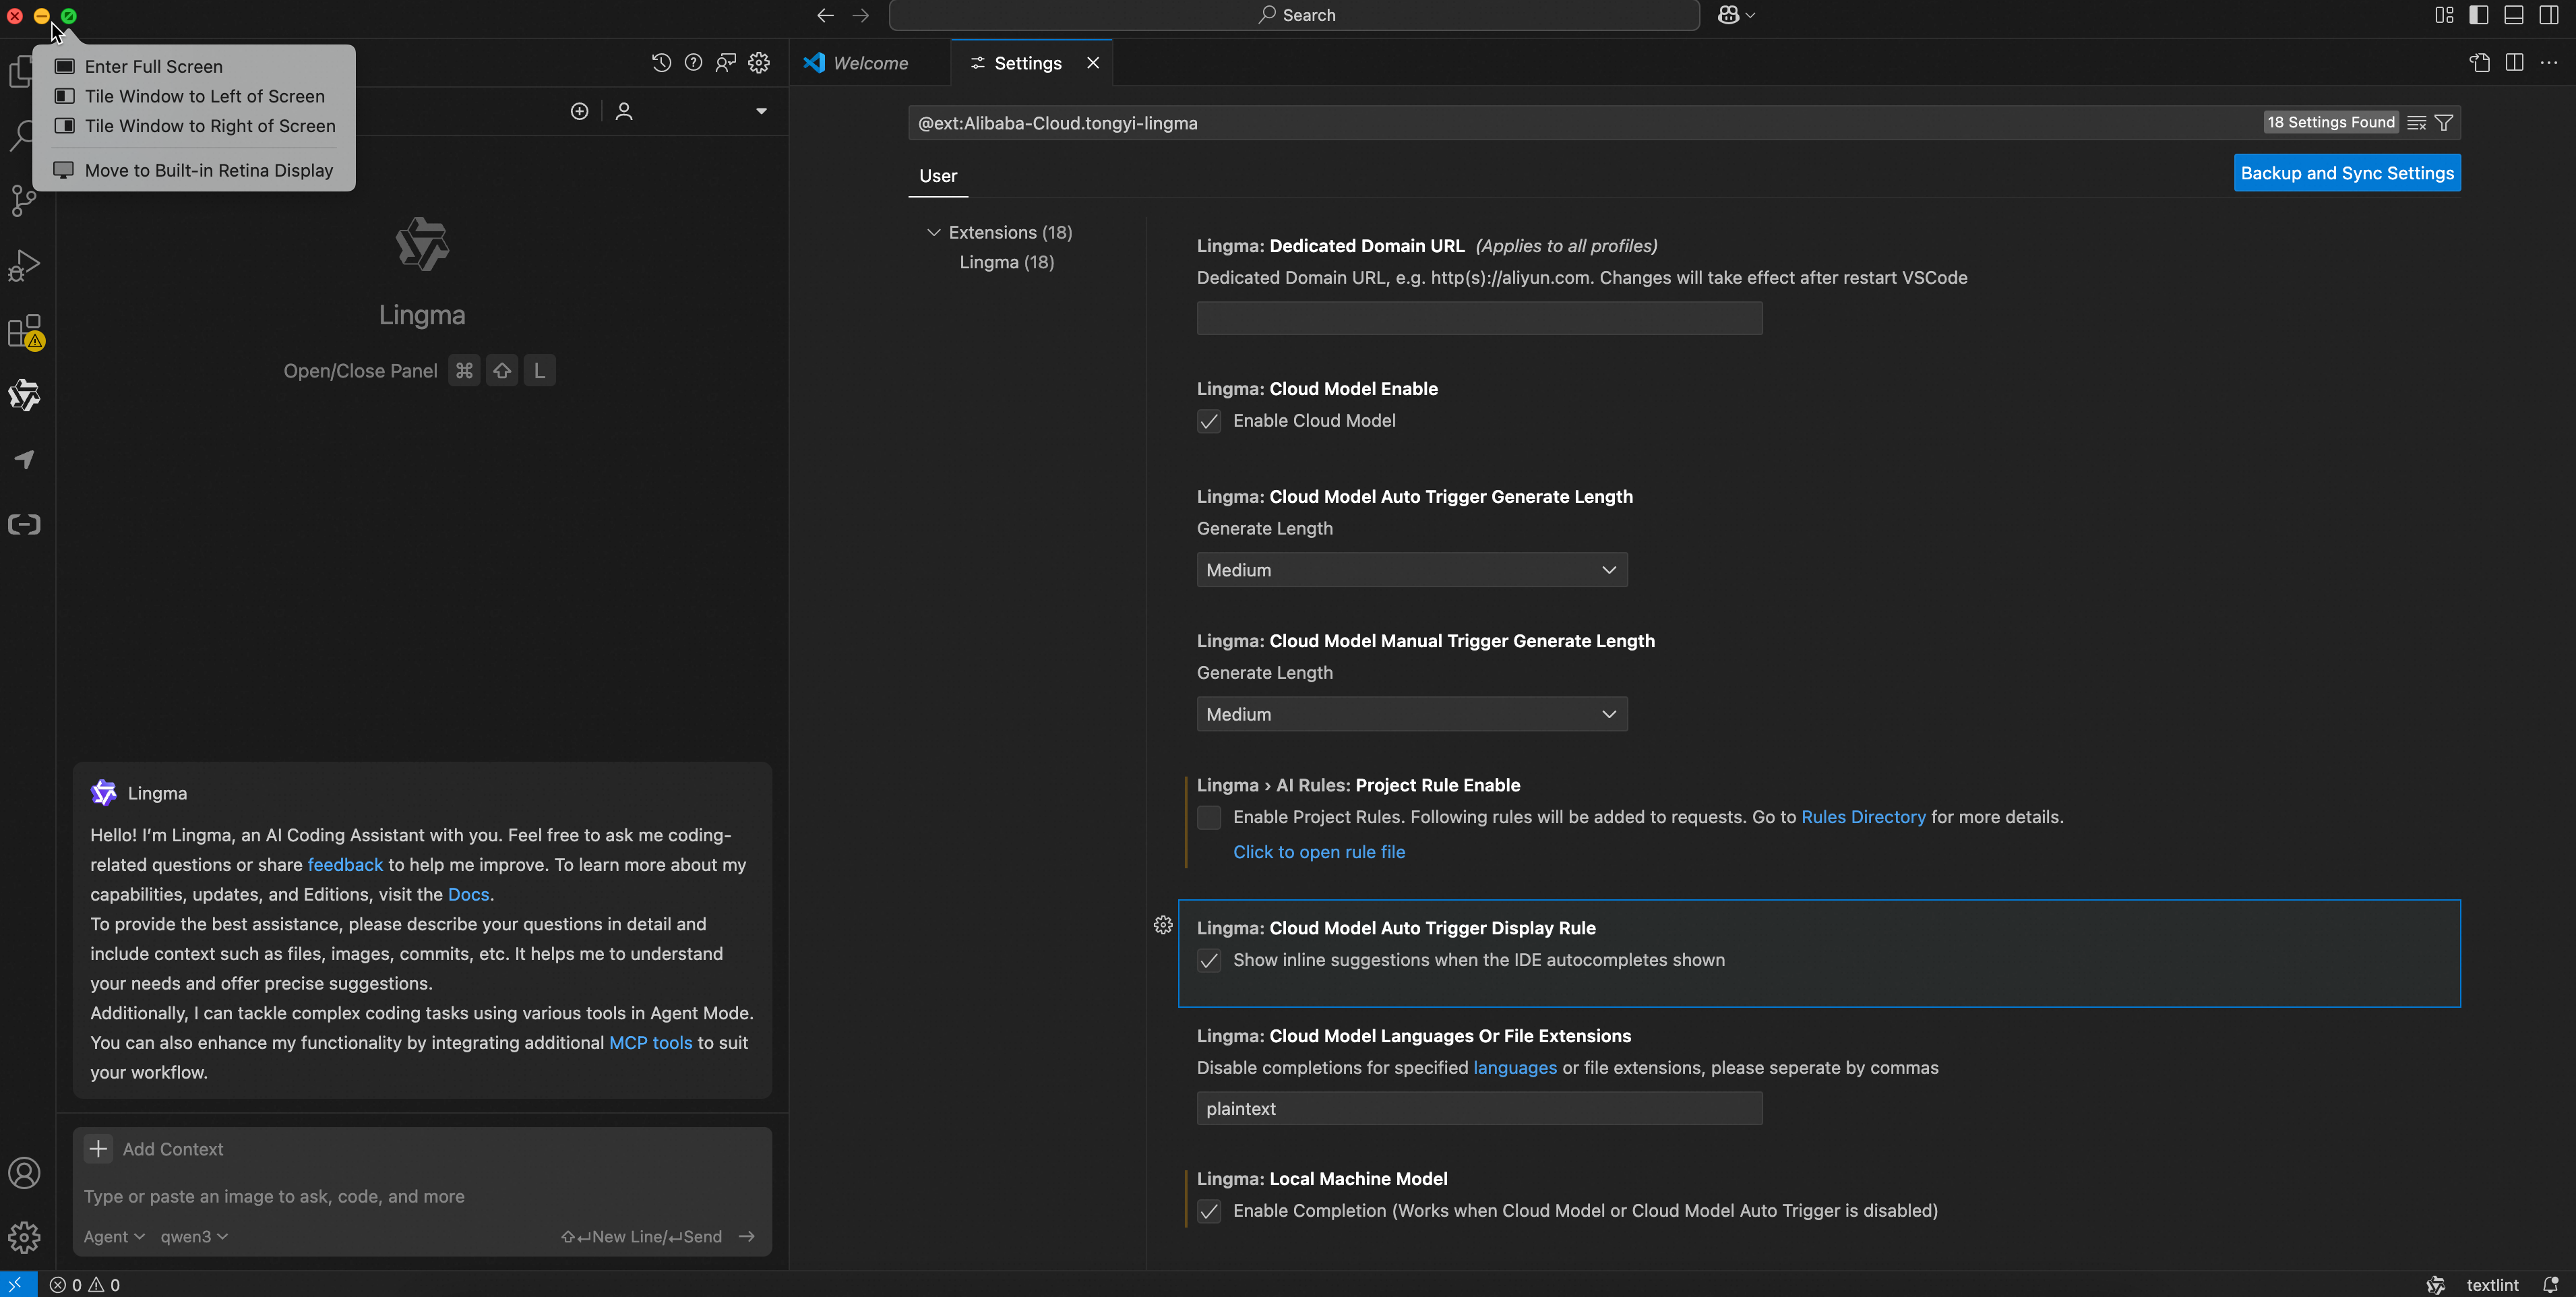Viewport: 2576px width, 1297px height.
Task: Open Settings JSON file icon
Action: pos(2479,63)
